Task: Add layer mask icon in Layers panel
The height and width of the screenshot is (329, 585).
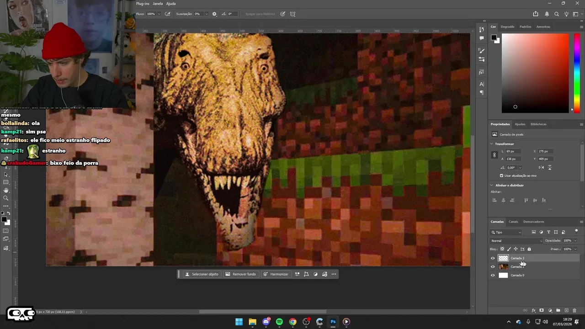Action: point(542,310)
